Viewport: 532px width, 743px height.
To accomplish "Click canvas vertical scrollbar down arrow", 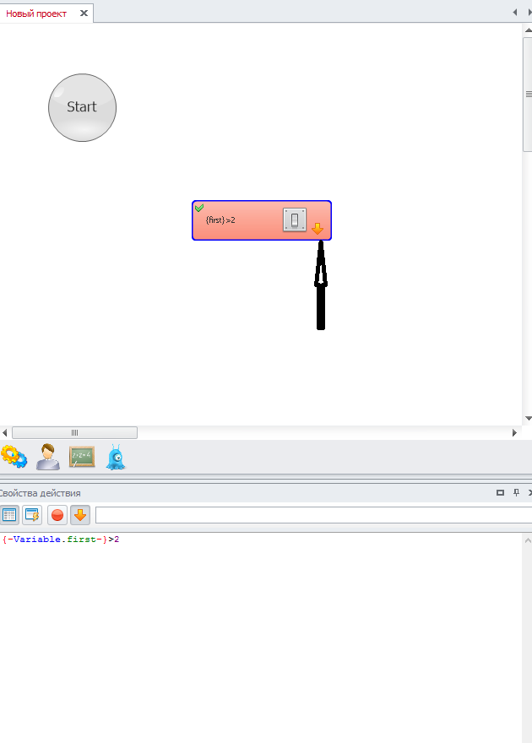I will 529,419.
